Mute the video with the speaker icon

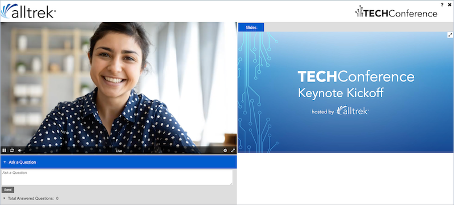click(20, 151)
